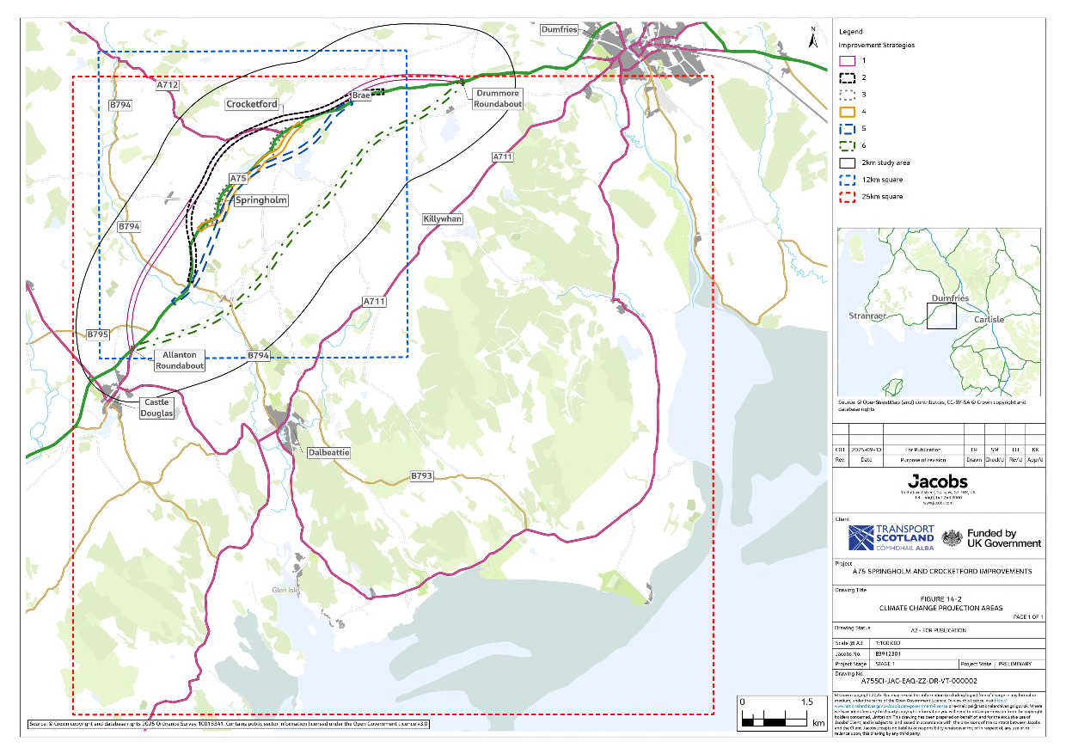Click the Drummore Roundabout label

pos(499,97)
